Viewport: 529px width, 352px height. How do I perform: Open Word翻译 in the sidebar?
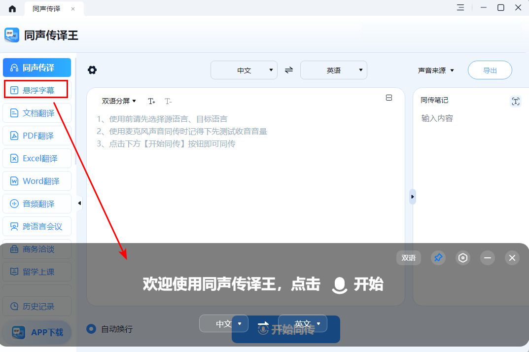pos(37,181)
